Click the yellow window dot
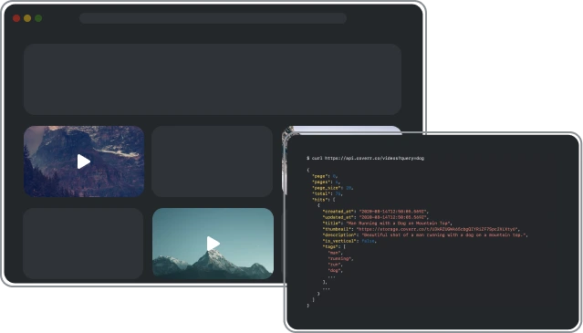Viewport: 583px width, 333px height. (27, 18)
